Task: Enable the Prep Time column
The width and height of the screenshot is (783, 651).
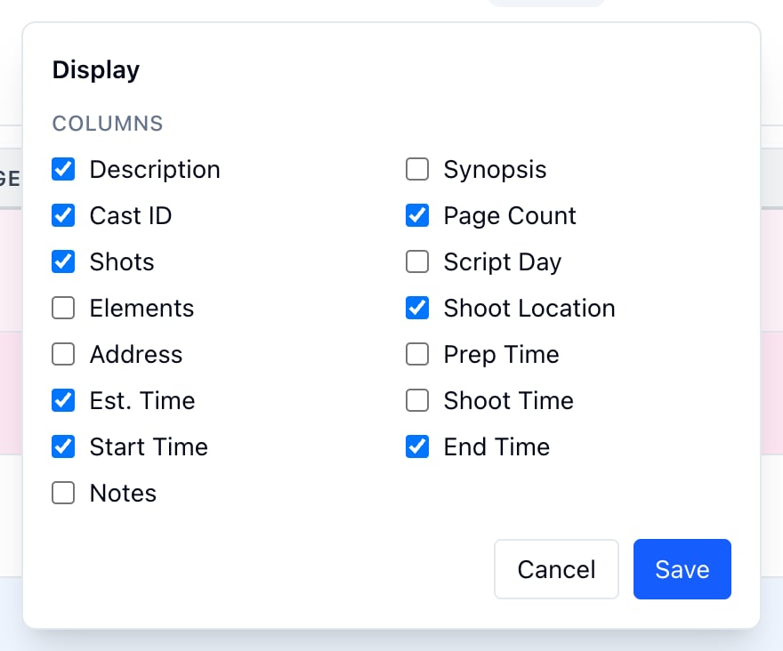Action: pos(417,354)
